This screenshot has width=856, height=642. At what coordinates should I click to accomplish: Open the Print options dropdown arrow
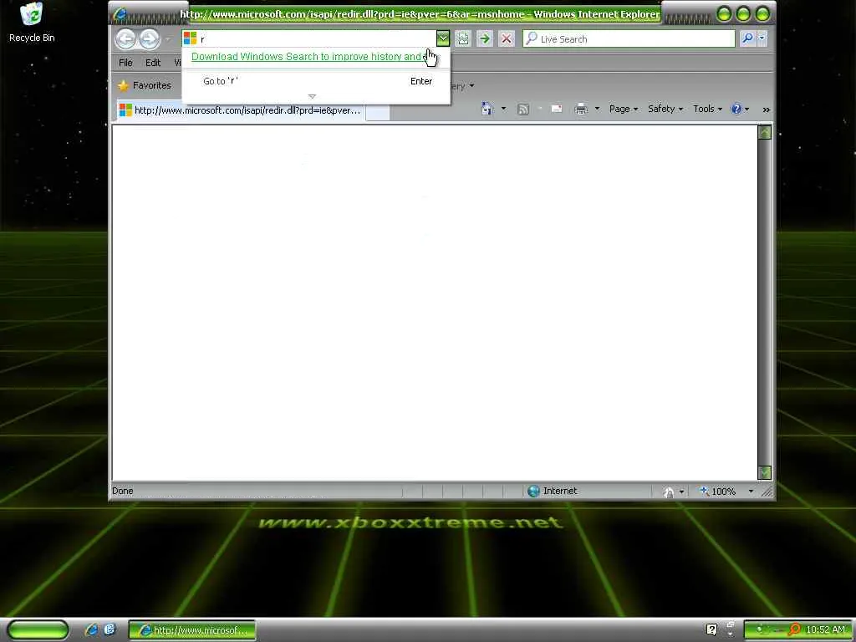[x=597, y=109]
